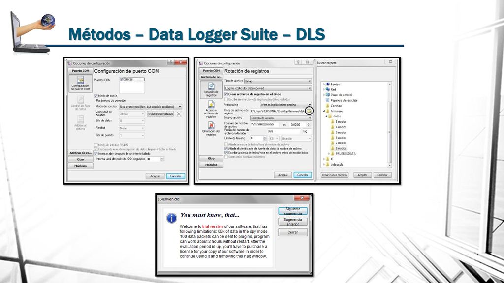Screen dimensions: 504x283
Task: Click the Cerrar button in Bienvenido dialog
Action: point(293,232)
